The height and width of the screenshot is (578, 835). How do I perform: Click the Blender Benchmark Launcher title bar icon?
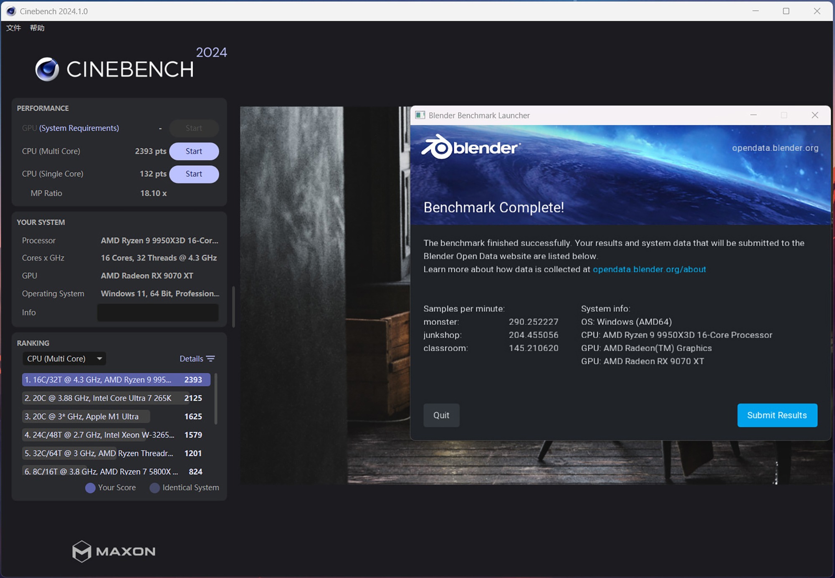[420, 115]
